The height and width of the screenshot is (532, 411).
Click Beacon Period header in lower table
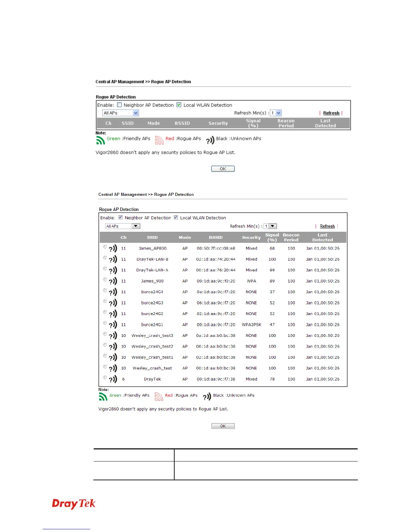pyautogui.click(x=291, y=237)
